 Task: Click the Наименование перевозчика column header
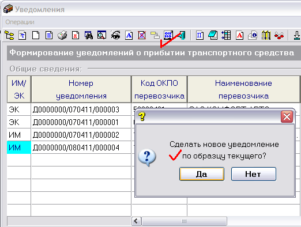point(243,89)
